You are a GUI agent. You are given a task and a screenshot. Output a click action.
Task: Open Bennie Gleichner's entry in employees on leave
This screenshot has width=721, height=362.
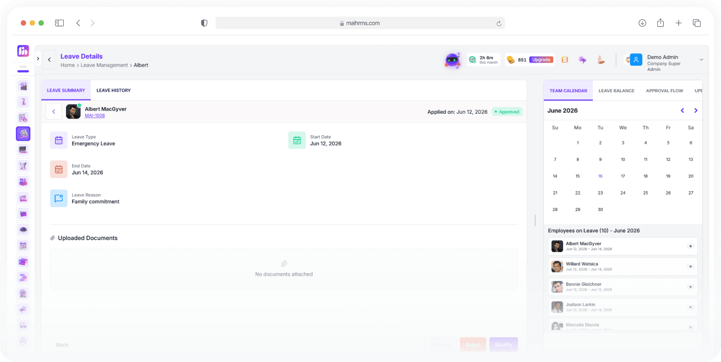pyautogui.click(x=623, y=287)
